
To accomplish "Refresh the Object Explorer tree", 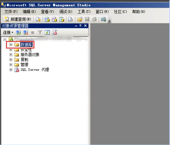I will click(x=47, y=32).
